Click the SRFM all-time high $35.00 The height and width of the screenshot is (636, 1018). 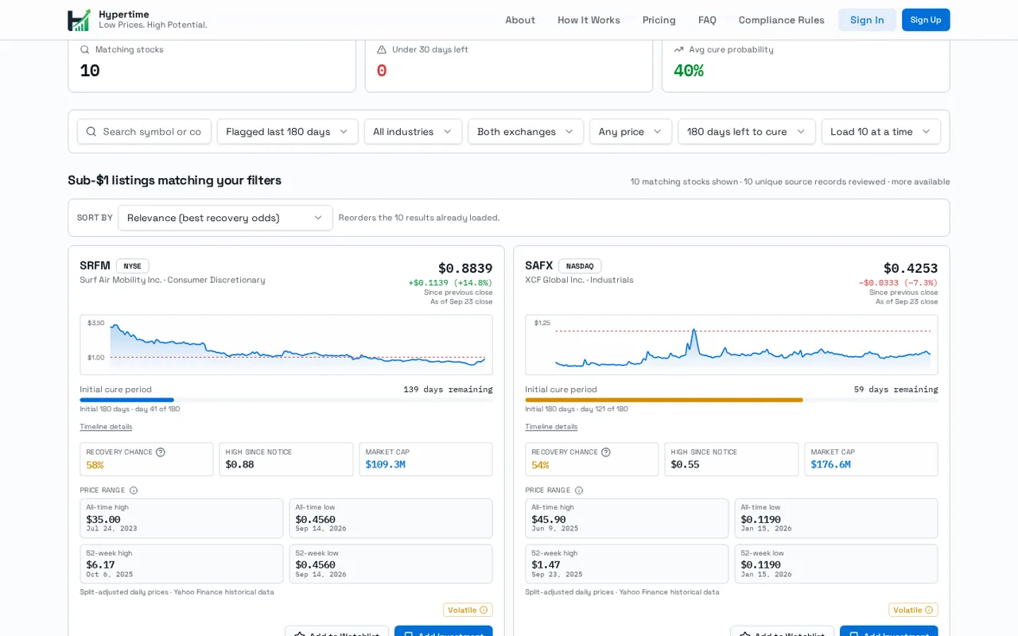tap(103, 519)
